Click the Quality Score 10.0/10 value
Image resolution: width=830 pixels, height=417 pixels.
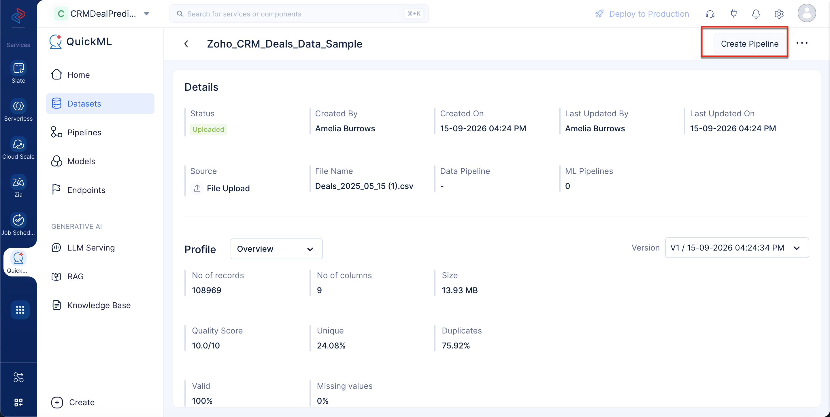tap(206, 346)
